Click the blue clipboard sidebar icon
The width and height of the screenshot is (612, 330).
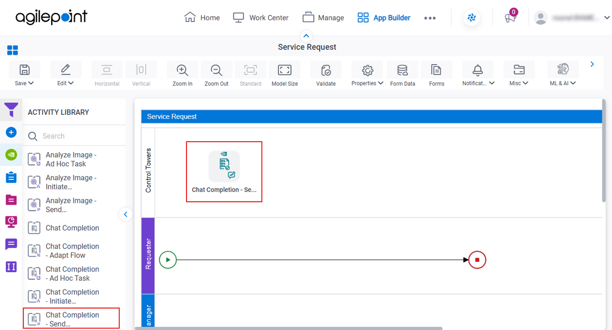coord(11,177)
